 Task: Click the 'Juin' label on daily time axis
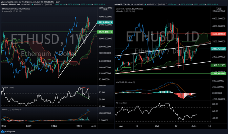pyautogui.click(x=194, y=126)
